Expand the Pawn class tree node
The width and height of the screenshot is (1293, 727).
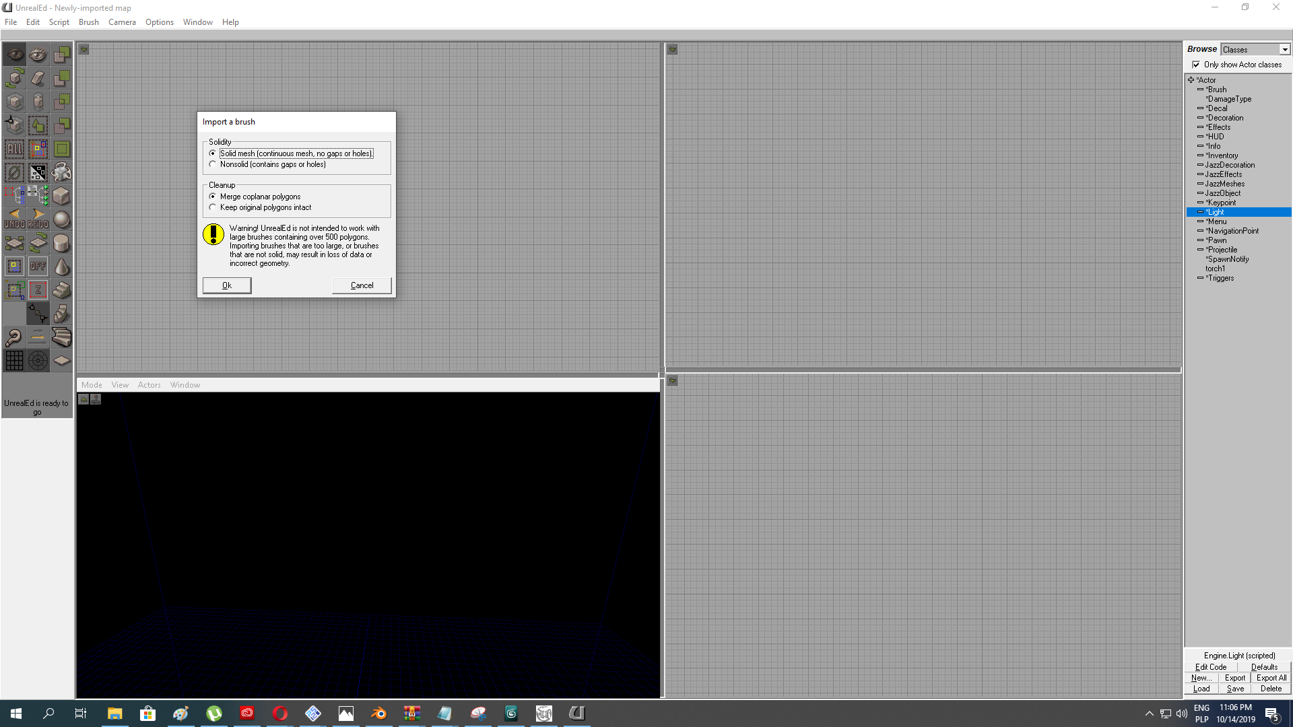click(x=1200, y=240)
